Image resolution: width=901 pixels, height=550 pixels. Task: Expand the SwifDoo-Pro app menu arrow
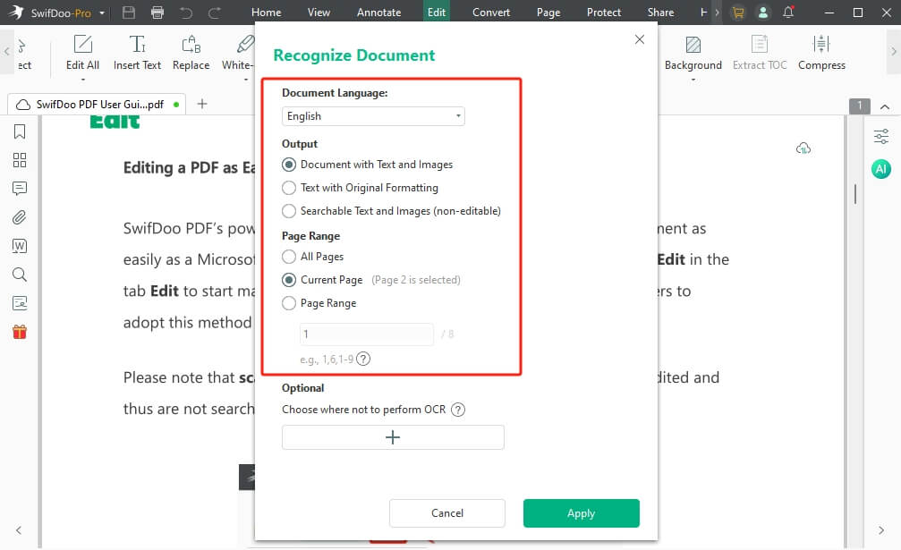coord(102,13)
